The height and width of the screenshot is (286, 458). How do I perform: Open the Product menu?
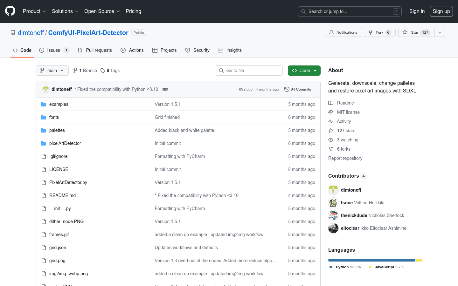pos(34,11)
